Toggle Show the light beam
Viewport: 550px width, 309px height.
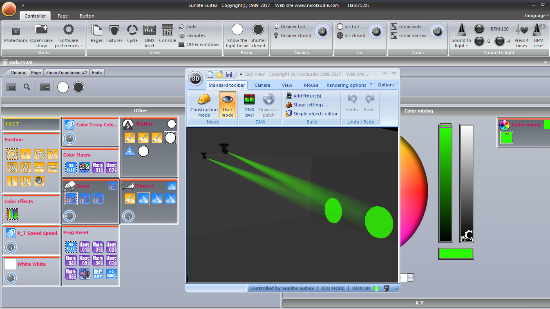coord(237,35)
